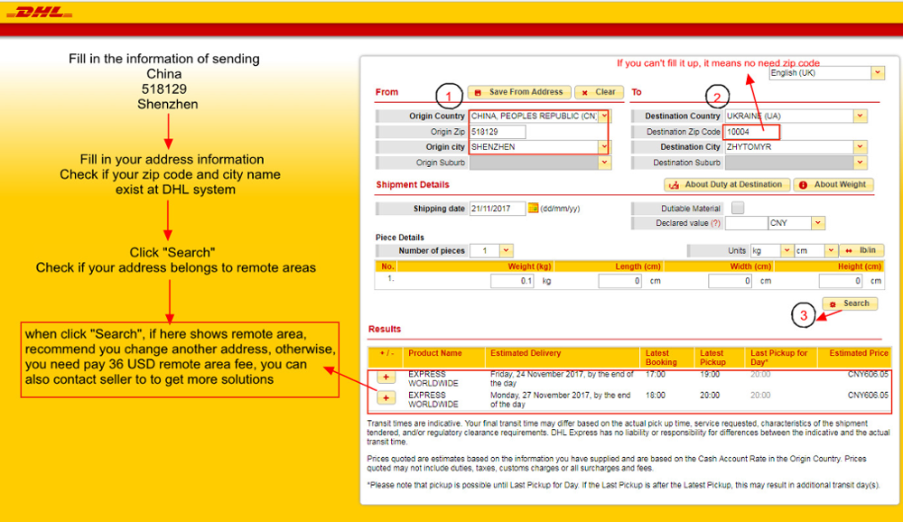Open the Destination Suburb dropdown
Image resolution: width=903 pixels, height=522 pixels.
860,163
